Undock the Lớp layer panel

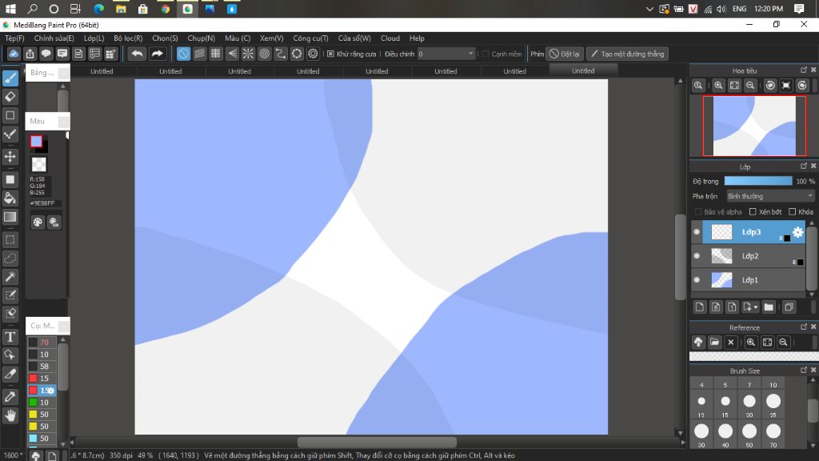pyautogui.click(x=803, y=166)
